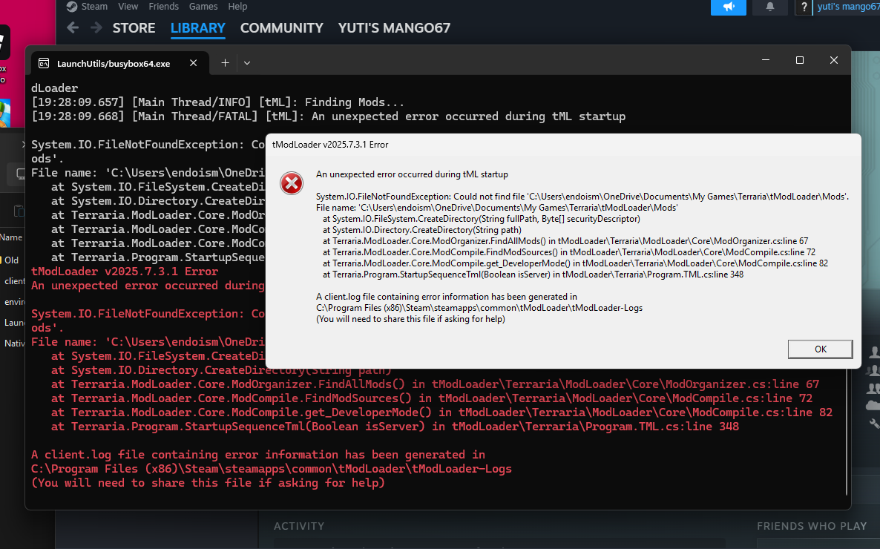Click OK in the tModLoader error dialog
880x549 pixels.
click(820, 349)
